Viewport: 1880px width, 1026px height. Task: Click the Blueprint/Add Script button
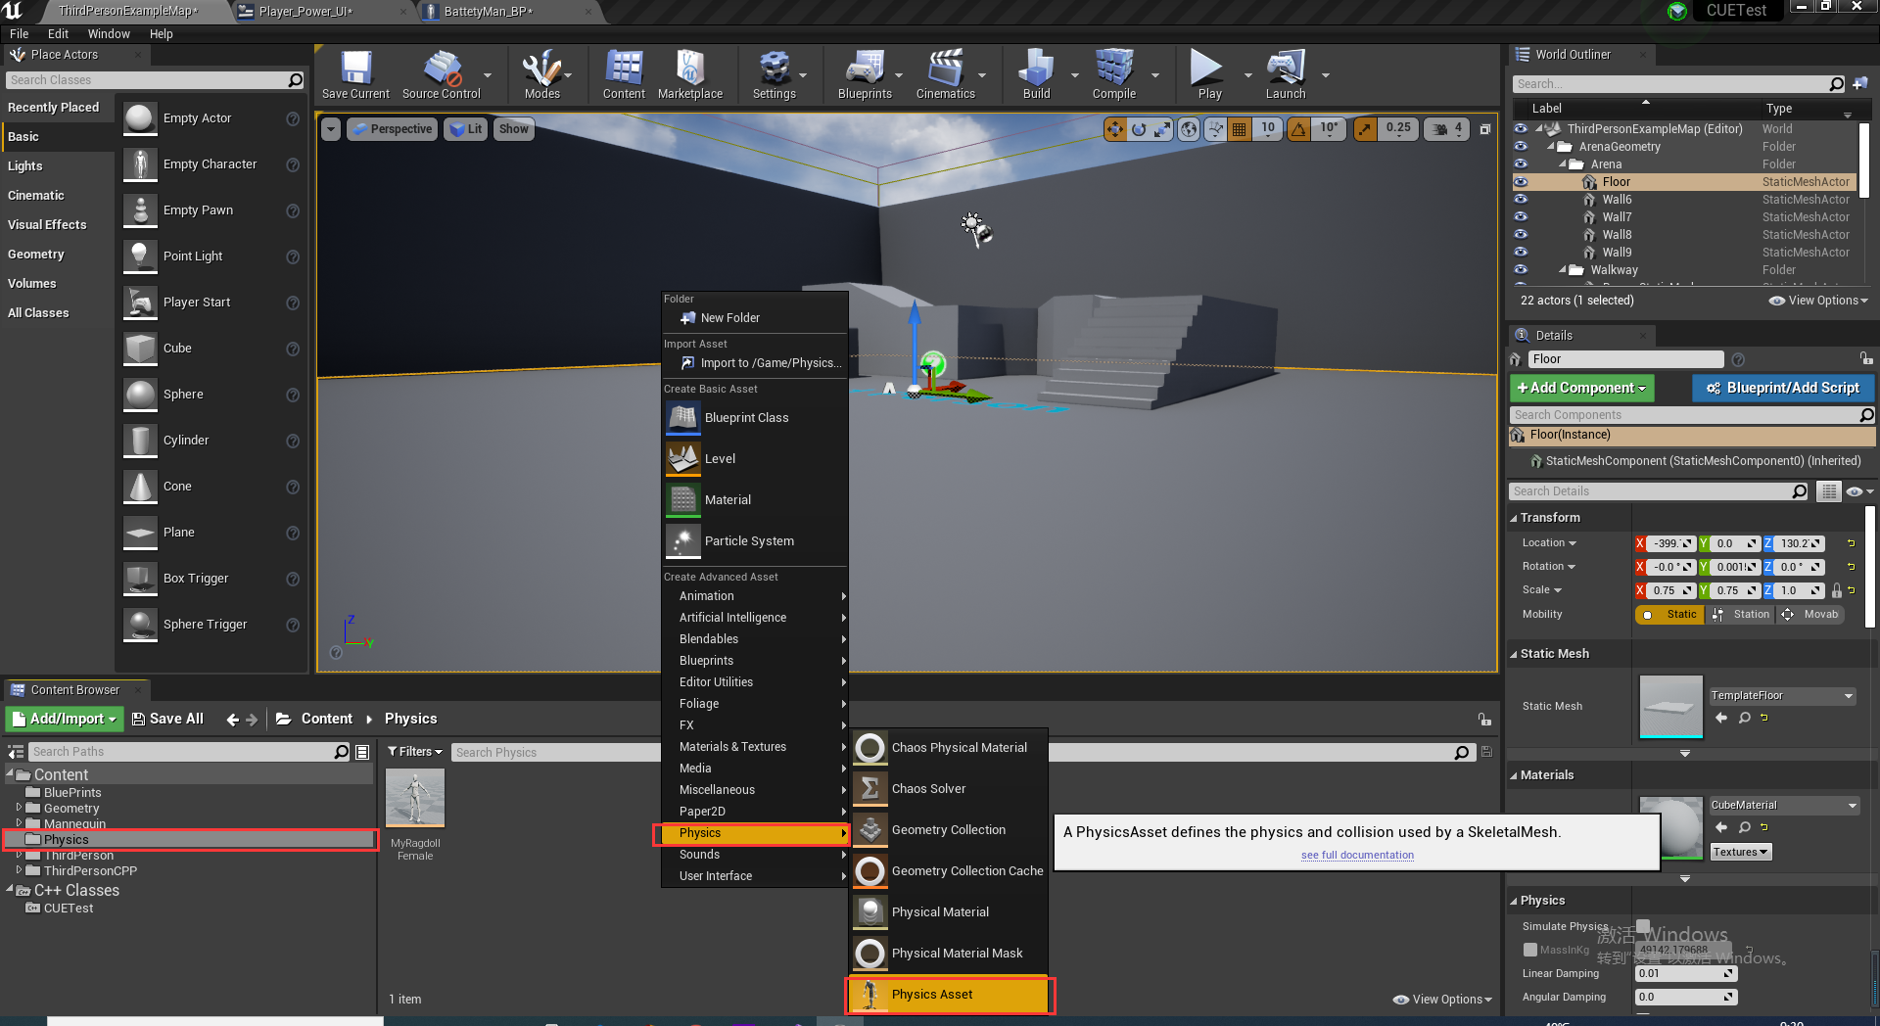[1783, 389]
